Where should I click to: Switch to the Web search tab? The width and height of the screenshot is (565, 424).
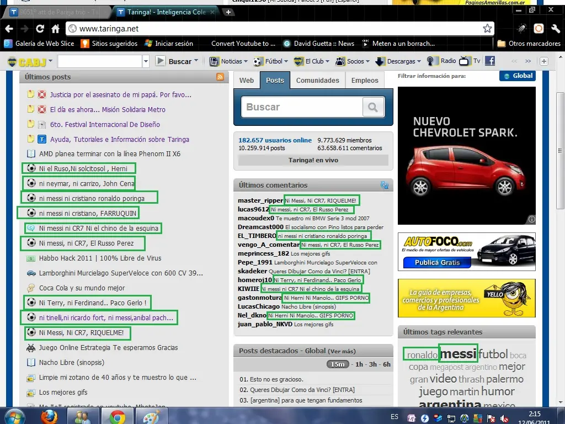click(x=247, y=81)
